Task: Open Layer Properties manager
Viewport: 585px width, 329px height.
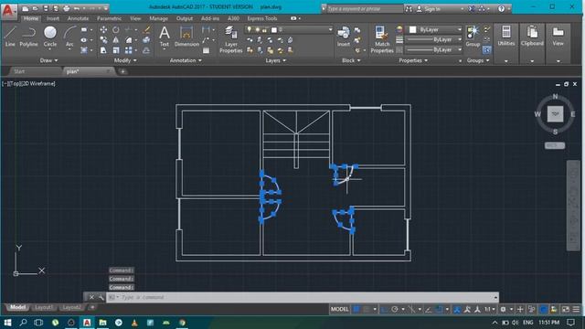Action: [231, 39]
